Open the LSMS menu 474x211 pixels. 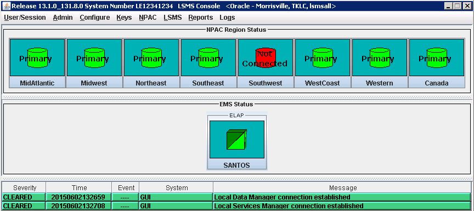(x=173, y=18)
